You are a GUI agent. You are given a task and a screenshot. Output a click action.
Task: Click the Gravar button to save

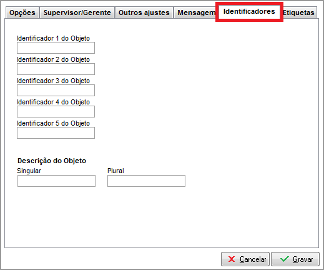click(x=295, y=259)
